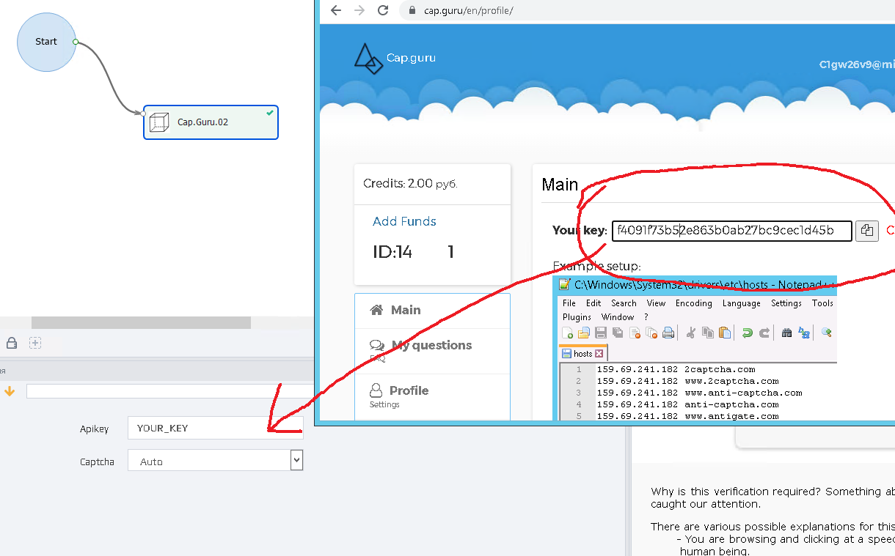Open the Window menu in Notepad++

pos(618,317)
